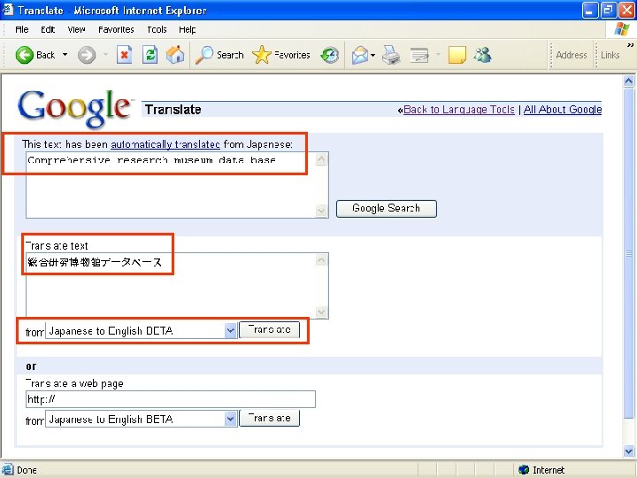
Task: Click Translate button for web page
Action: coord(269,418)
